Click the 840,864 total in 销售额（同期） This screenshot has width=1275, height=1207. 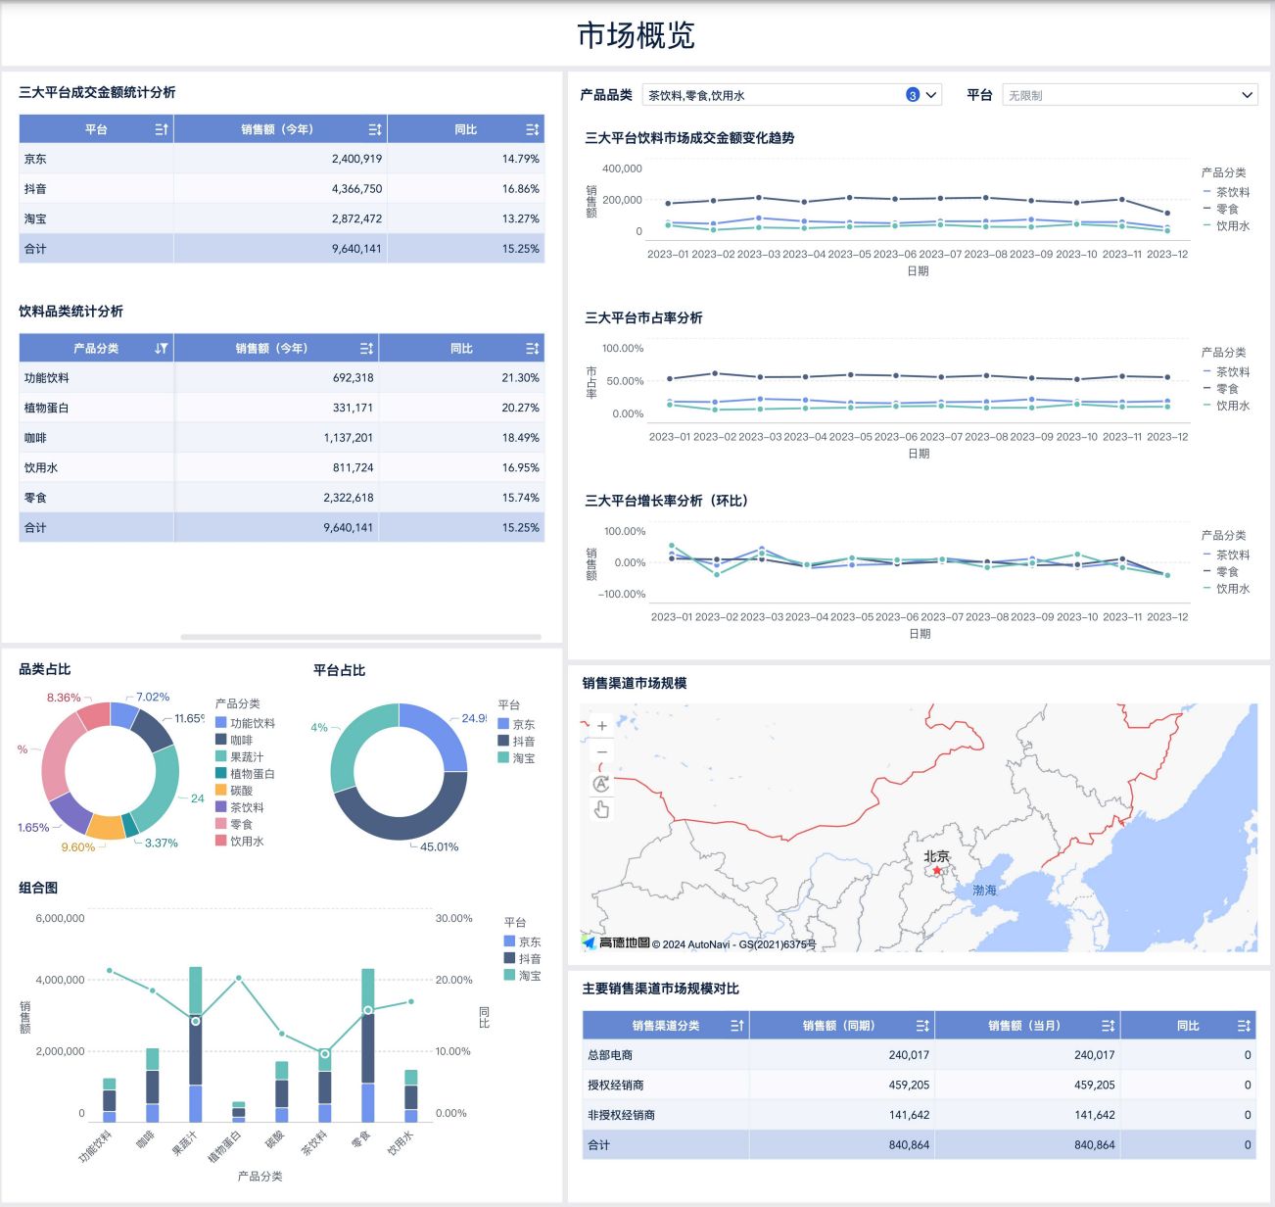pos(909,1145)
